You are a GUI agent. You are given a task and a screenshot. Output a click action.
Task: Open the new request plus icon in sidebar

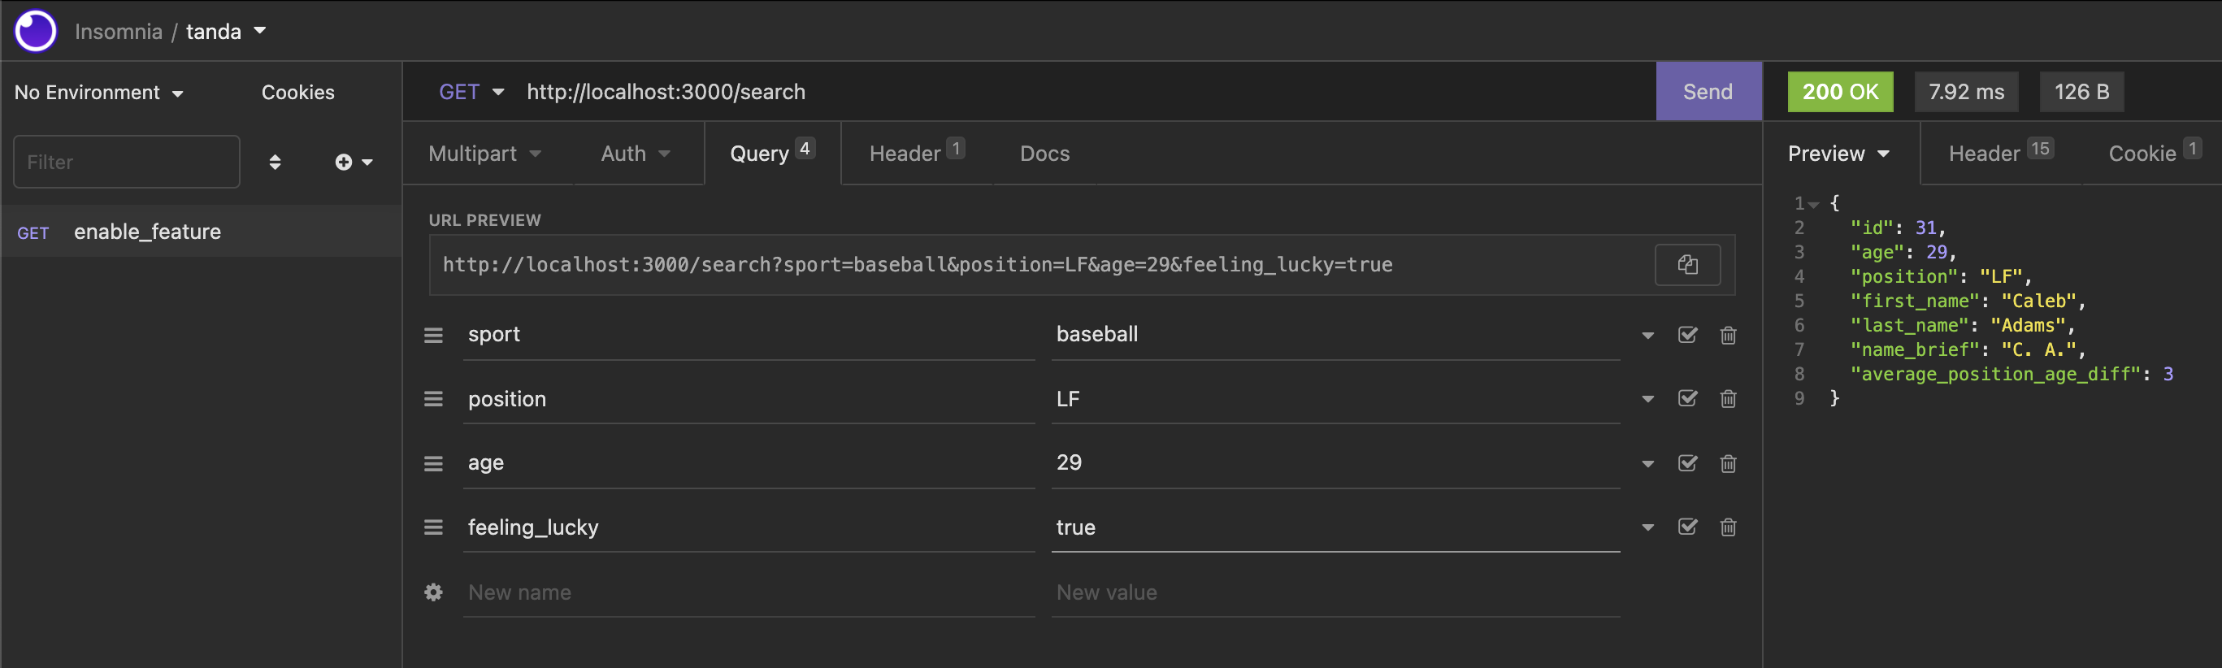point(343,162)
